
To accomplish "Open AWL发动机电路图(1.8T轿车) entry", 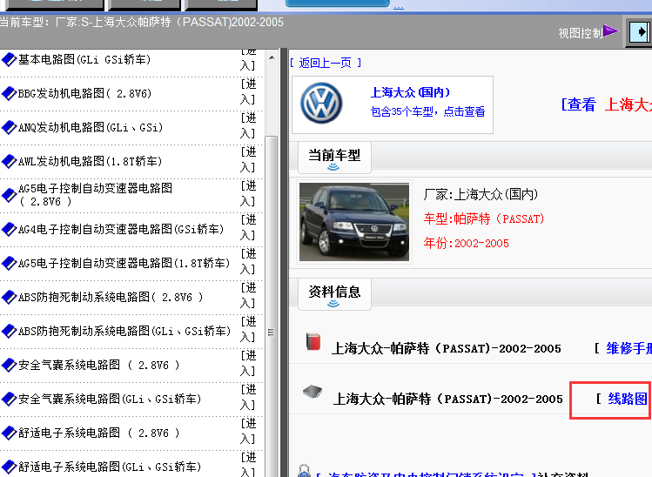I will coord(90,161).
